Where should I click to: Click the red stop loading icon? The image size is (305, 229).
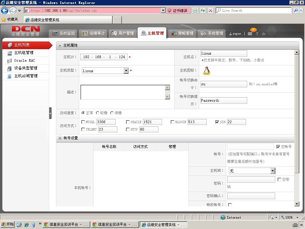[x=211, y=10]
